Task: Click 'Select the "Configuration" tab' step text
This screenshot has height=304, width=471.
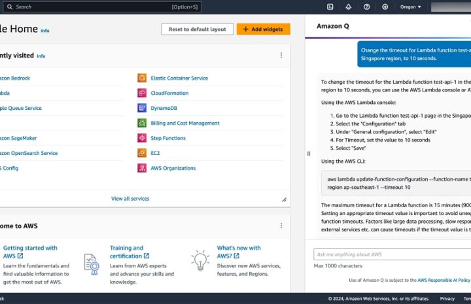Action: coord(370,124)
